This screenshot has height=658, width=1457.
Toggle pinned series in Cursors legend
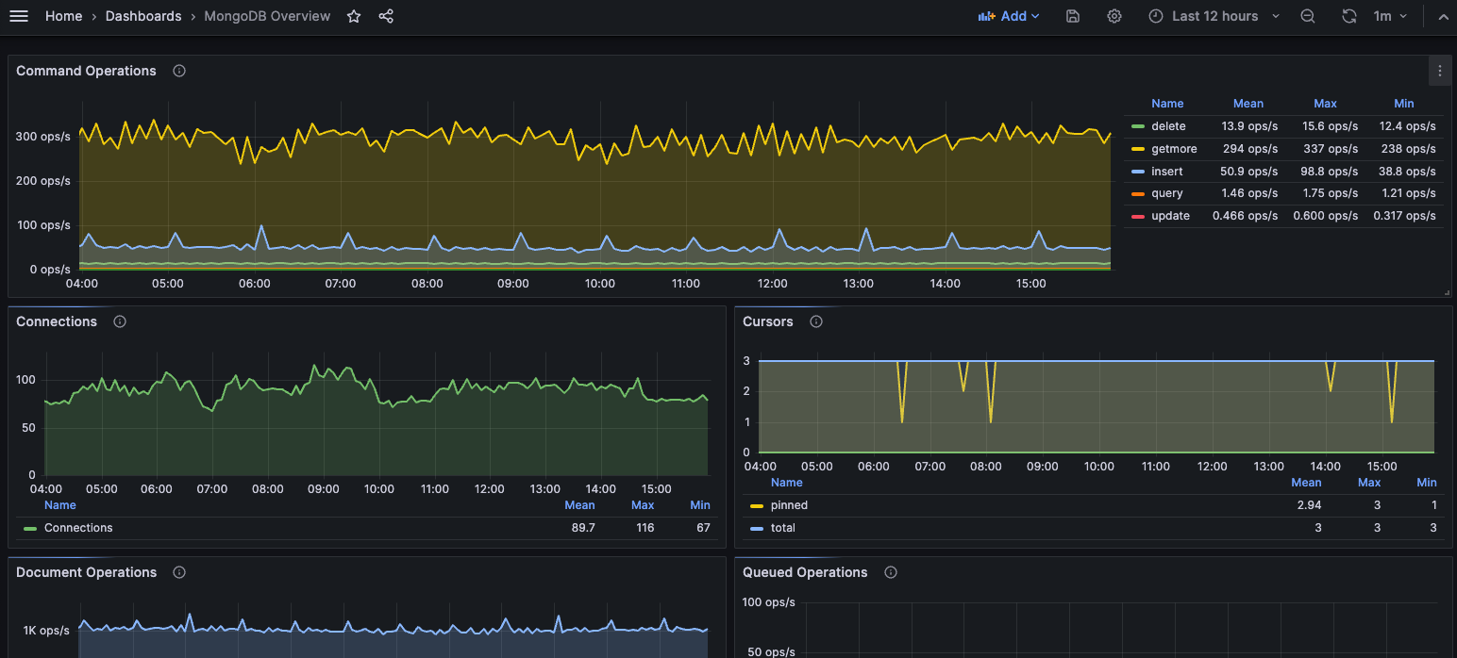[x=789, y=505]
